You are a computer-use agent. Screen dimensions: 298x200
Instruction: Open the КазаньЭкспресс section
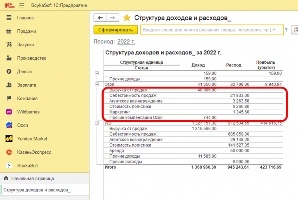[34, 152]
